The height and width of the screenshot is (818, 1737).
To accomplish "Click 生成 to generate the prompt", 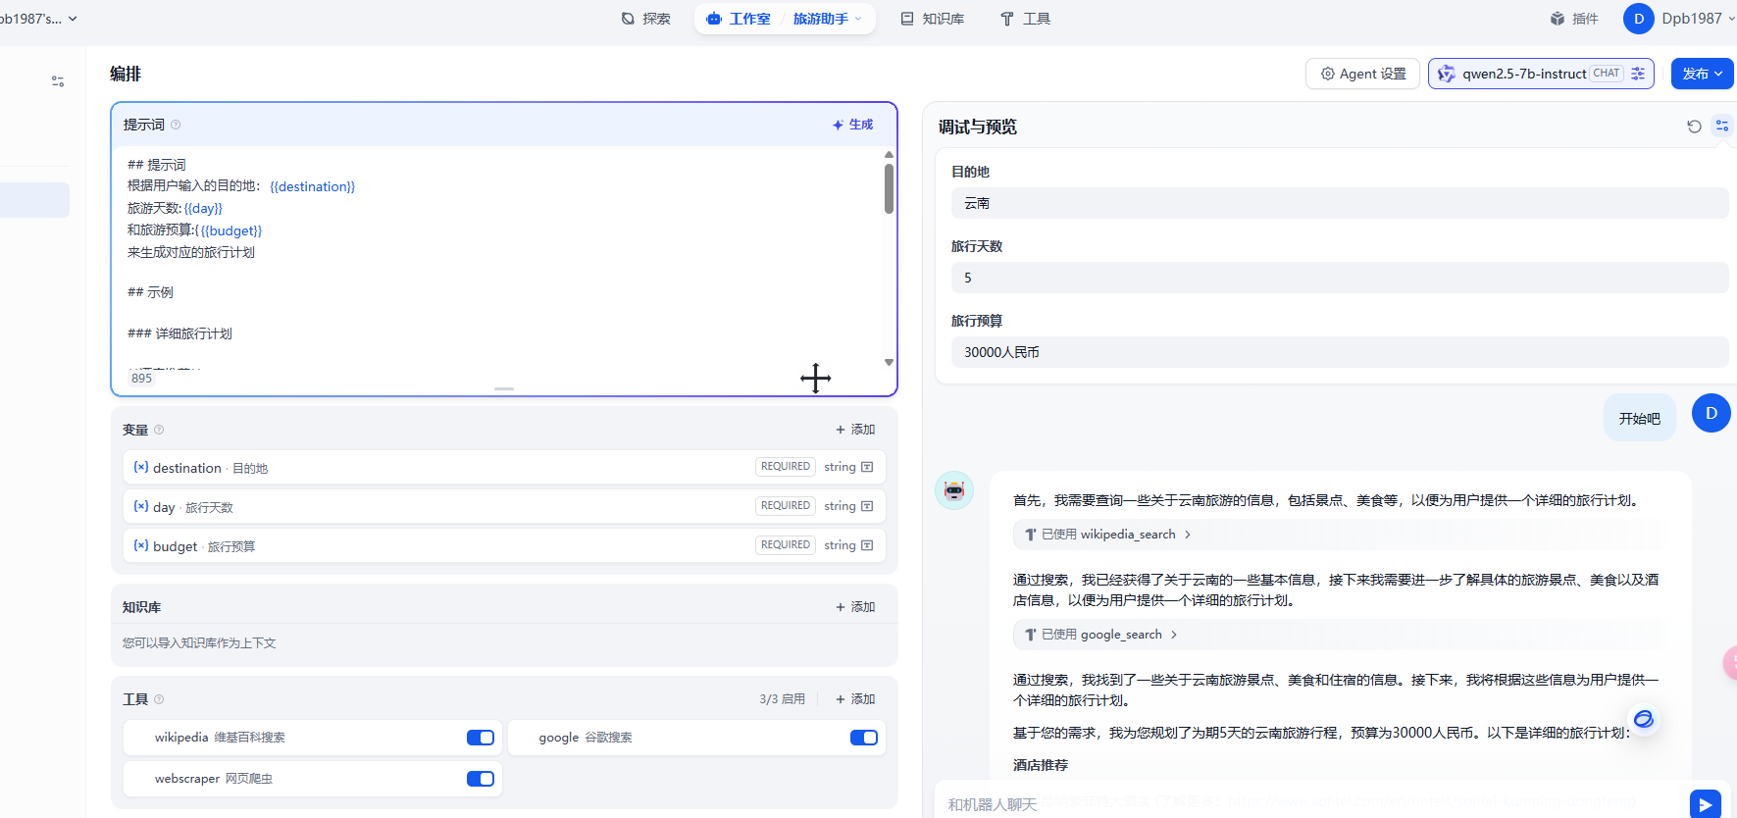I will click(x=852, y=125).
